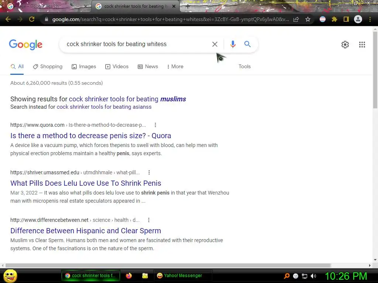Image resolution: width=378 pixels, height=283 pixels.
Task: Click the address bar URL
Action: [x=171, y=19]
